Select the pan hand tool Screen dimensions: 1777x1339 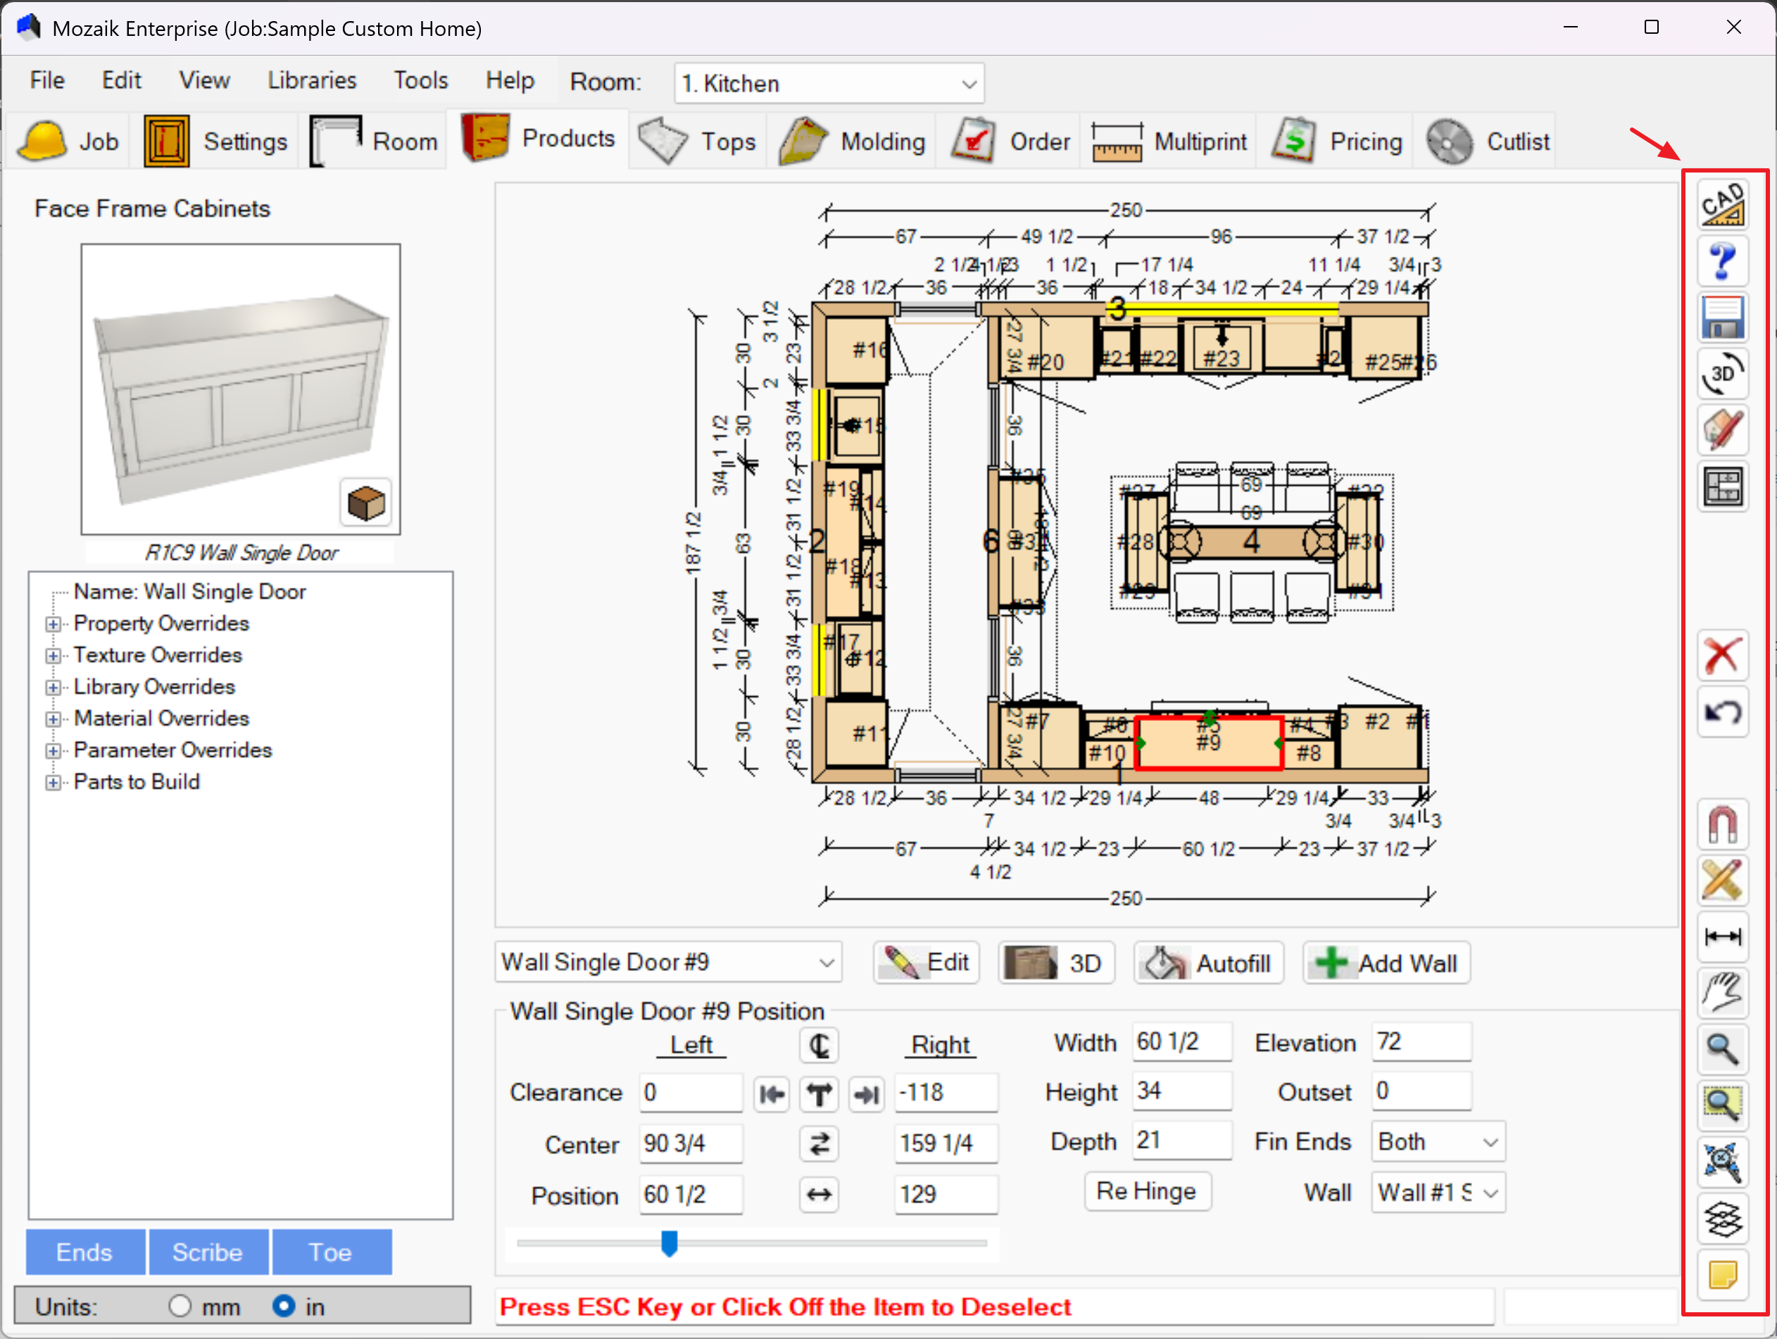tap(1721, 993)
